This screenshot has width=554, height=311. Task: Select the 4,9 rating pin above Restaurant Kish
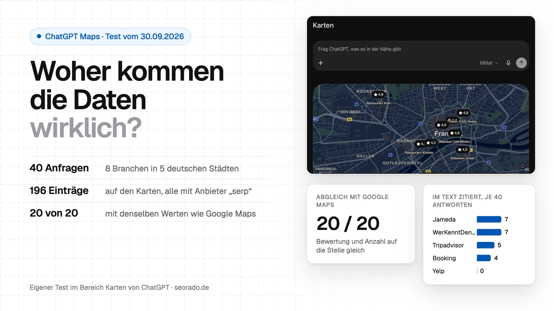coord(379,94)
